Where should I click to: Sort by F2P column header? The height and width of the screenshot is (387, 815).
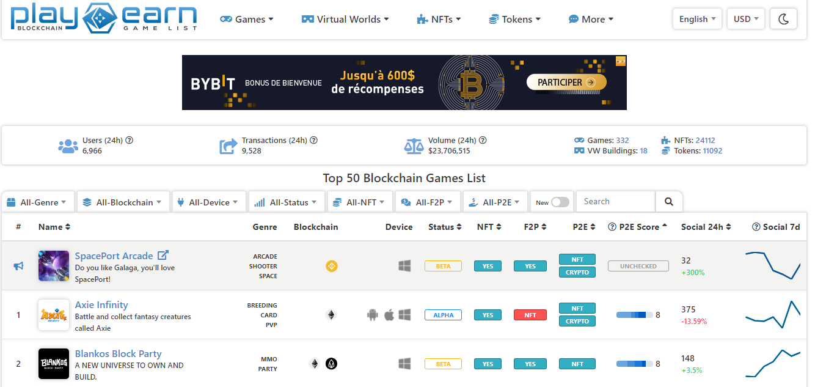(x=535, y=227)
